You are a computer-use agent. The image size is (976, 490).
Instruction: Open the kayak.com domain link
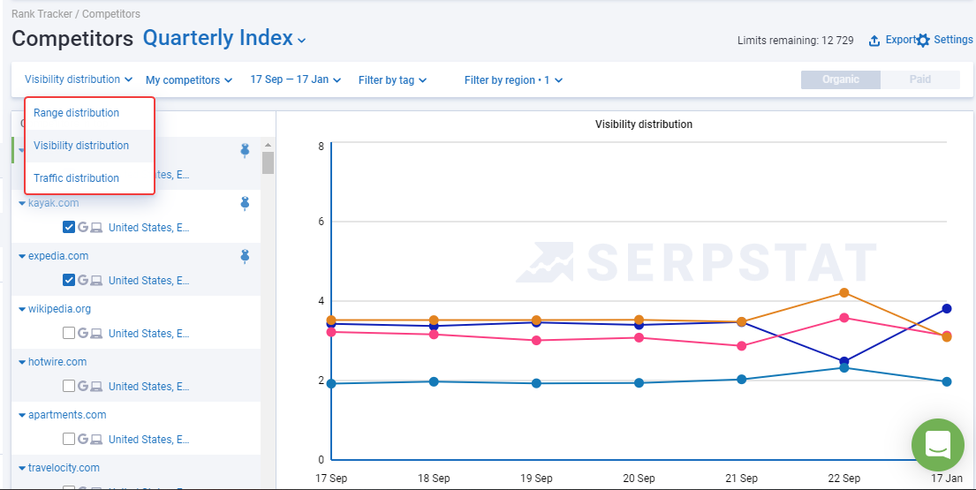click(54, 203)
